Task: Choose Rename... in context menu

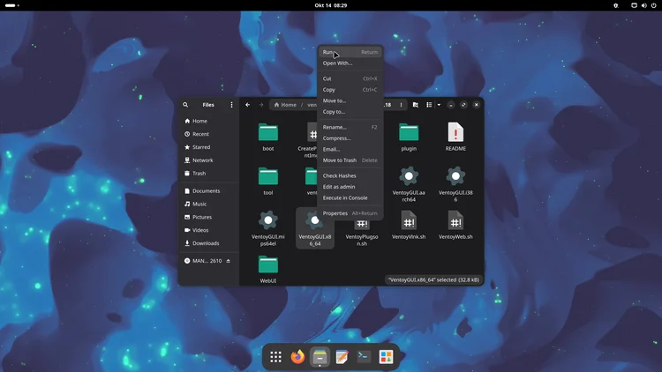Action: tap(350, 127)
